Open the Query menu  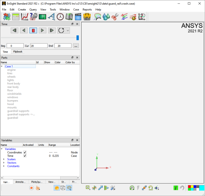33,10
